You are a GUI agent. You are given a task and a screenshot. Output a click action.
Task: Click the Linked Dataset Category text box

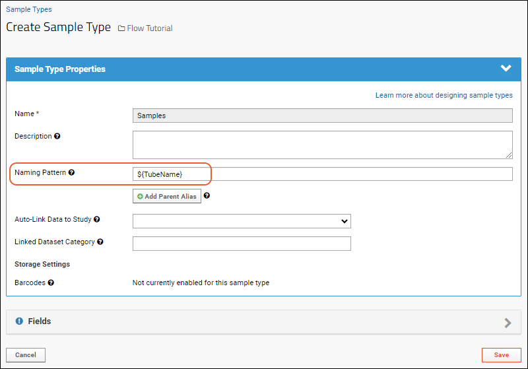pyautogui.click(x=242, y=244)
